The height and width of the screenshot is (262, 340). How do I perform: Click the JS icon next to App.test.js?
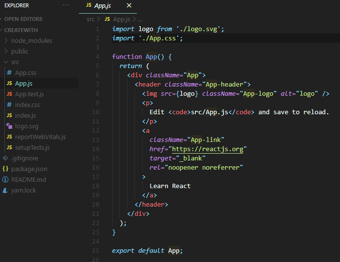click(x=9, y=94)
